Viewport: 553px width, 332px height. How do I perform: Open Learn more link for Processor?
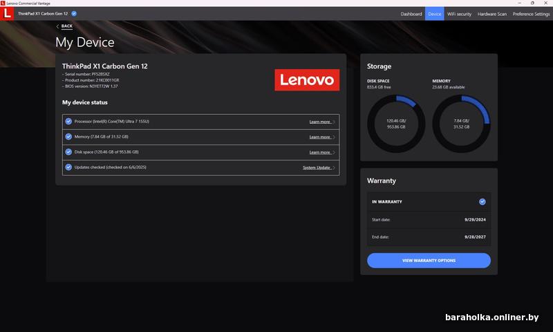pyautogui.click(x=320, y=122)
